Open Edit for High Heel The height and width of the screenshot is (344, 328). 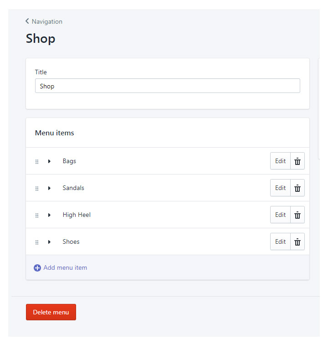tap(280, 215)
